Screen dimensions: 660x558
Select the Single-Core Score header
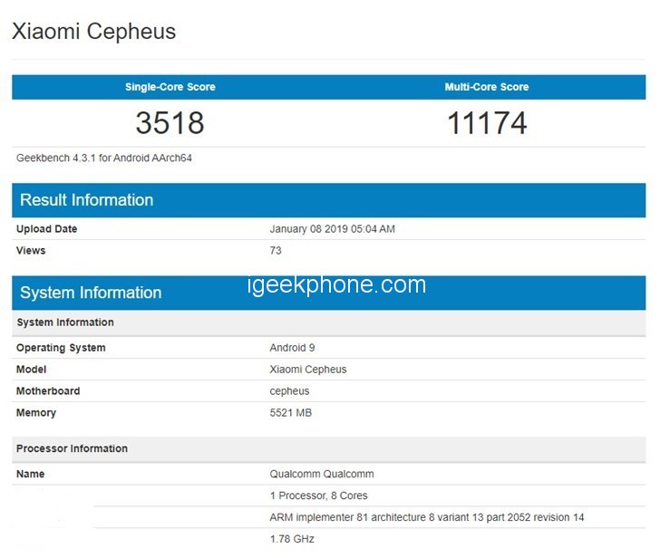coord(170,87)
